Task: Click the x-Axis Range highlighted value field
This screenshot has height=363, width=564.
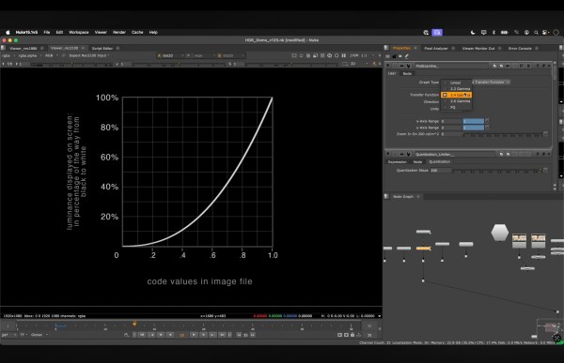Action: coord(474,121)
